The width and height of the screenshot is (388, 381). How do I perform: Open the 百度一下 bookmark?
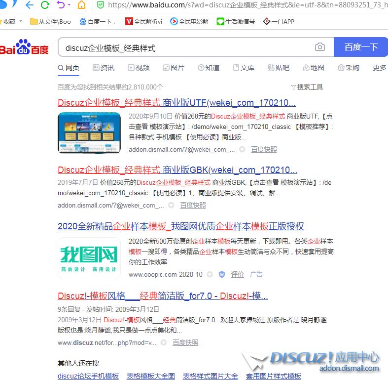(98, 22)
